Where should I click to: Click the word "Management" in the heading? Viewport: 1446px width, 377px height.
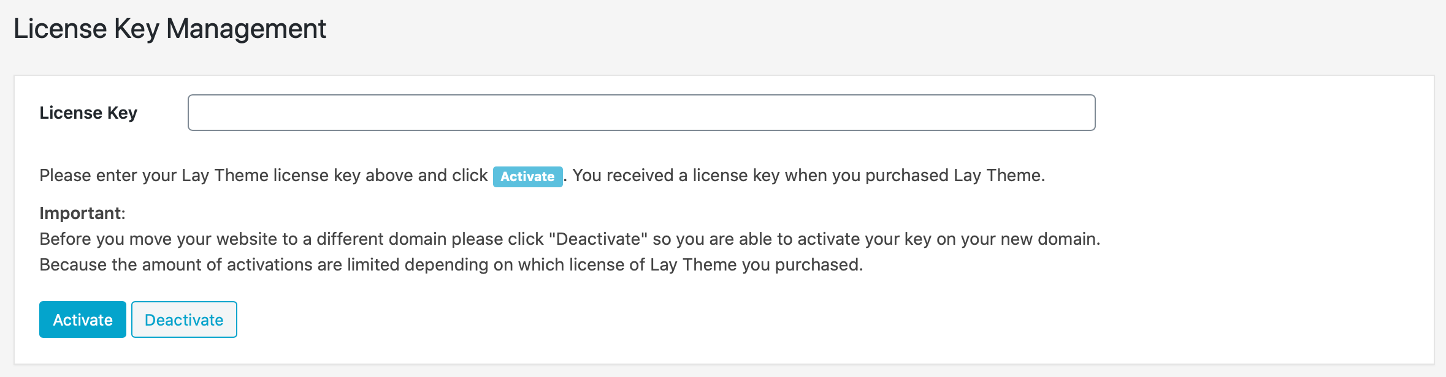point(246,29)
